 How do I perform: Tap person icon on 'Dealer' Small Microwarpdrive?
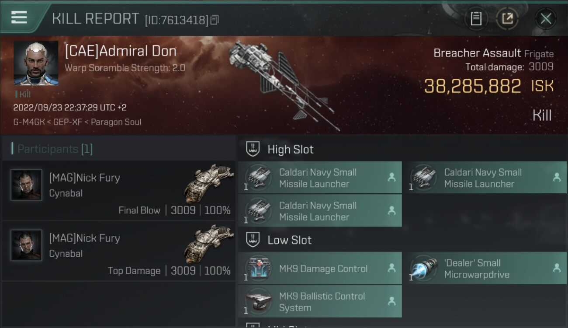tap(557, 268)
